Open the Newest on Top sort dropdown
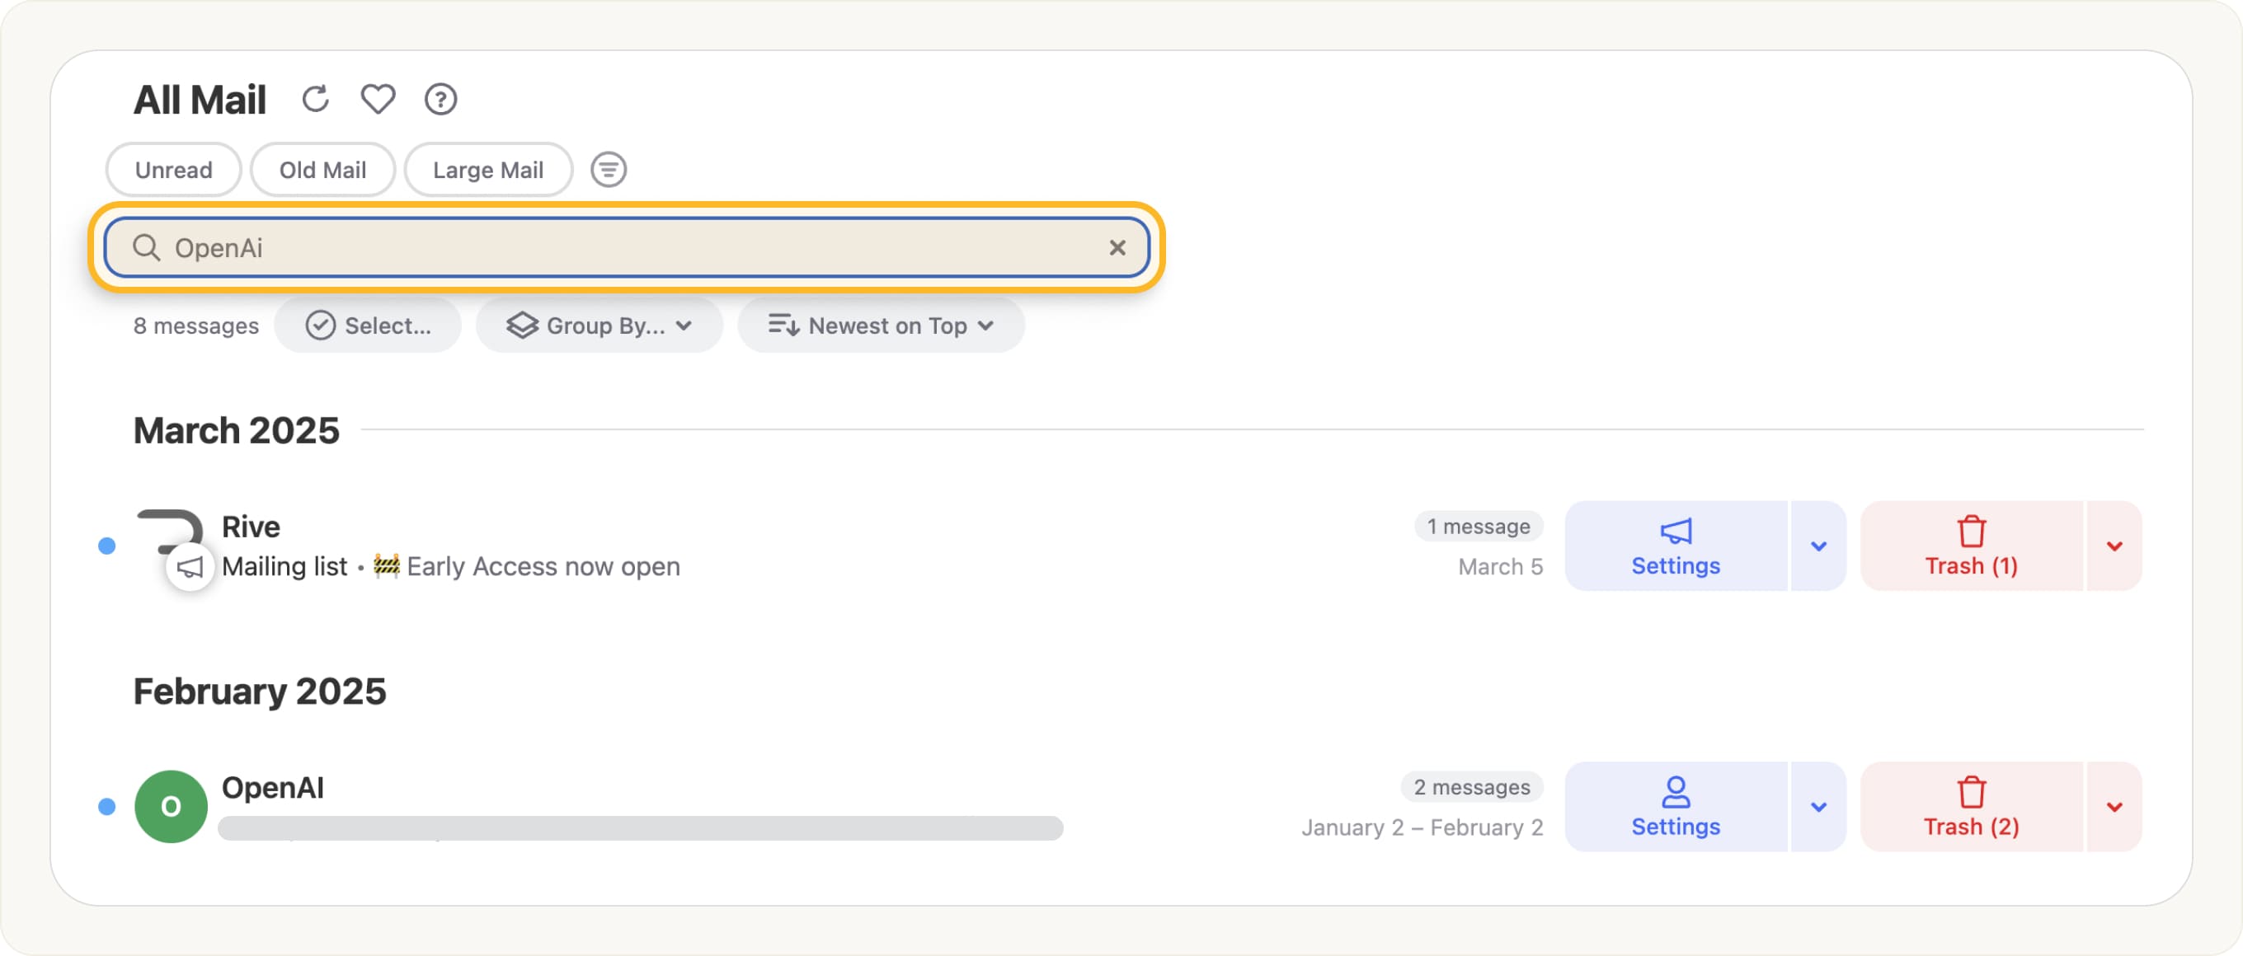This screenshot has height=956, width=2243. [881, 326]
